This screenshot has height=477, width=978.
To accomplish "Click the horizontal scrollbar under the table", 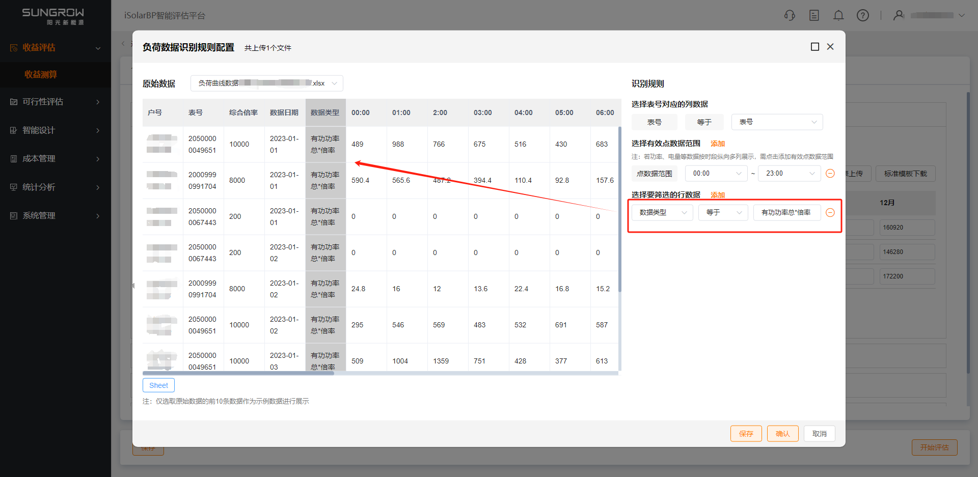I will point(238,373).
